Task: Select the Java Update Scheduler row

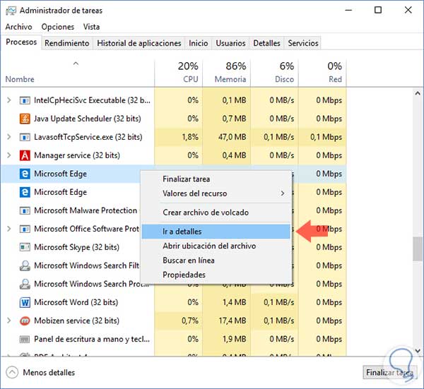Action: click(x=174, y=119)
